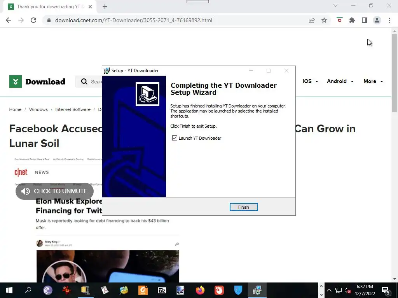Screen dimensions: 398x298
Task: Open the notification center icon
Action: click(x=386, y=290)
